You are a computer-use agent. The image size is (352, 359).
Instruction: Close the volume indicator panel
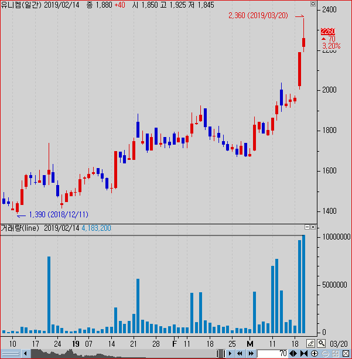(x=313, y=227)
